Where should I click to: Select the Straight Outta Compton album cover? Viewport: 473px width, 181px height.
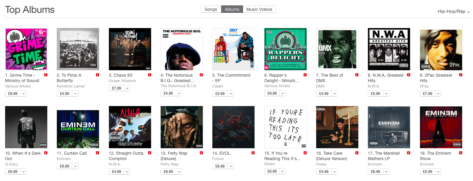coord(130,127)
